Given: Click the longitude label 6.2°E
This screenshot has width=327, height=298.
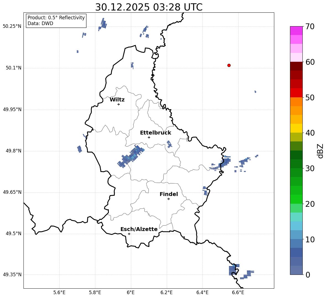Looking at the screenshot, I should point(167,292).
